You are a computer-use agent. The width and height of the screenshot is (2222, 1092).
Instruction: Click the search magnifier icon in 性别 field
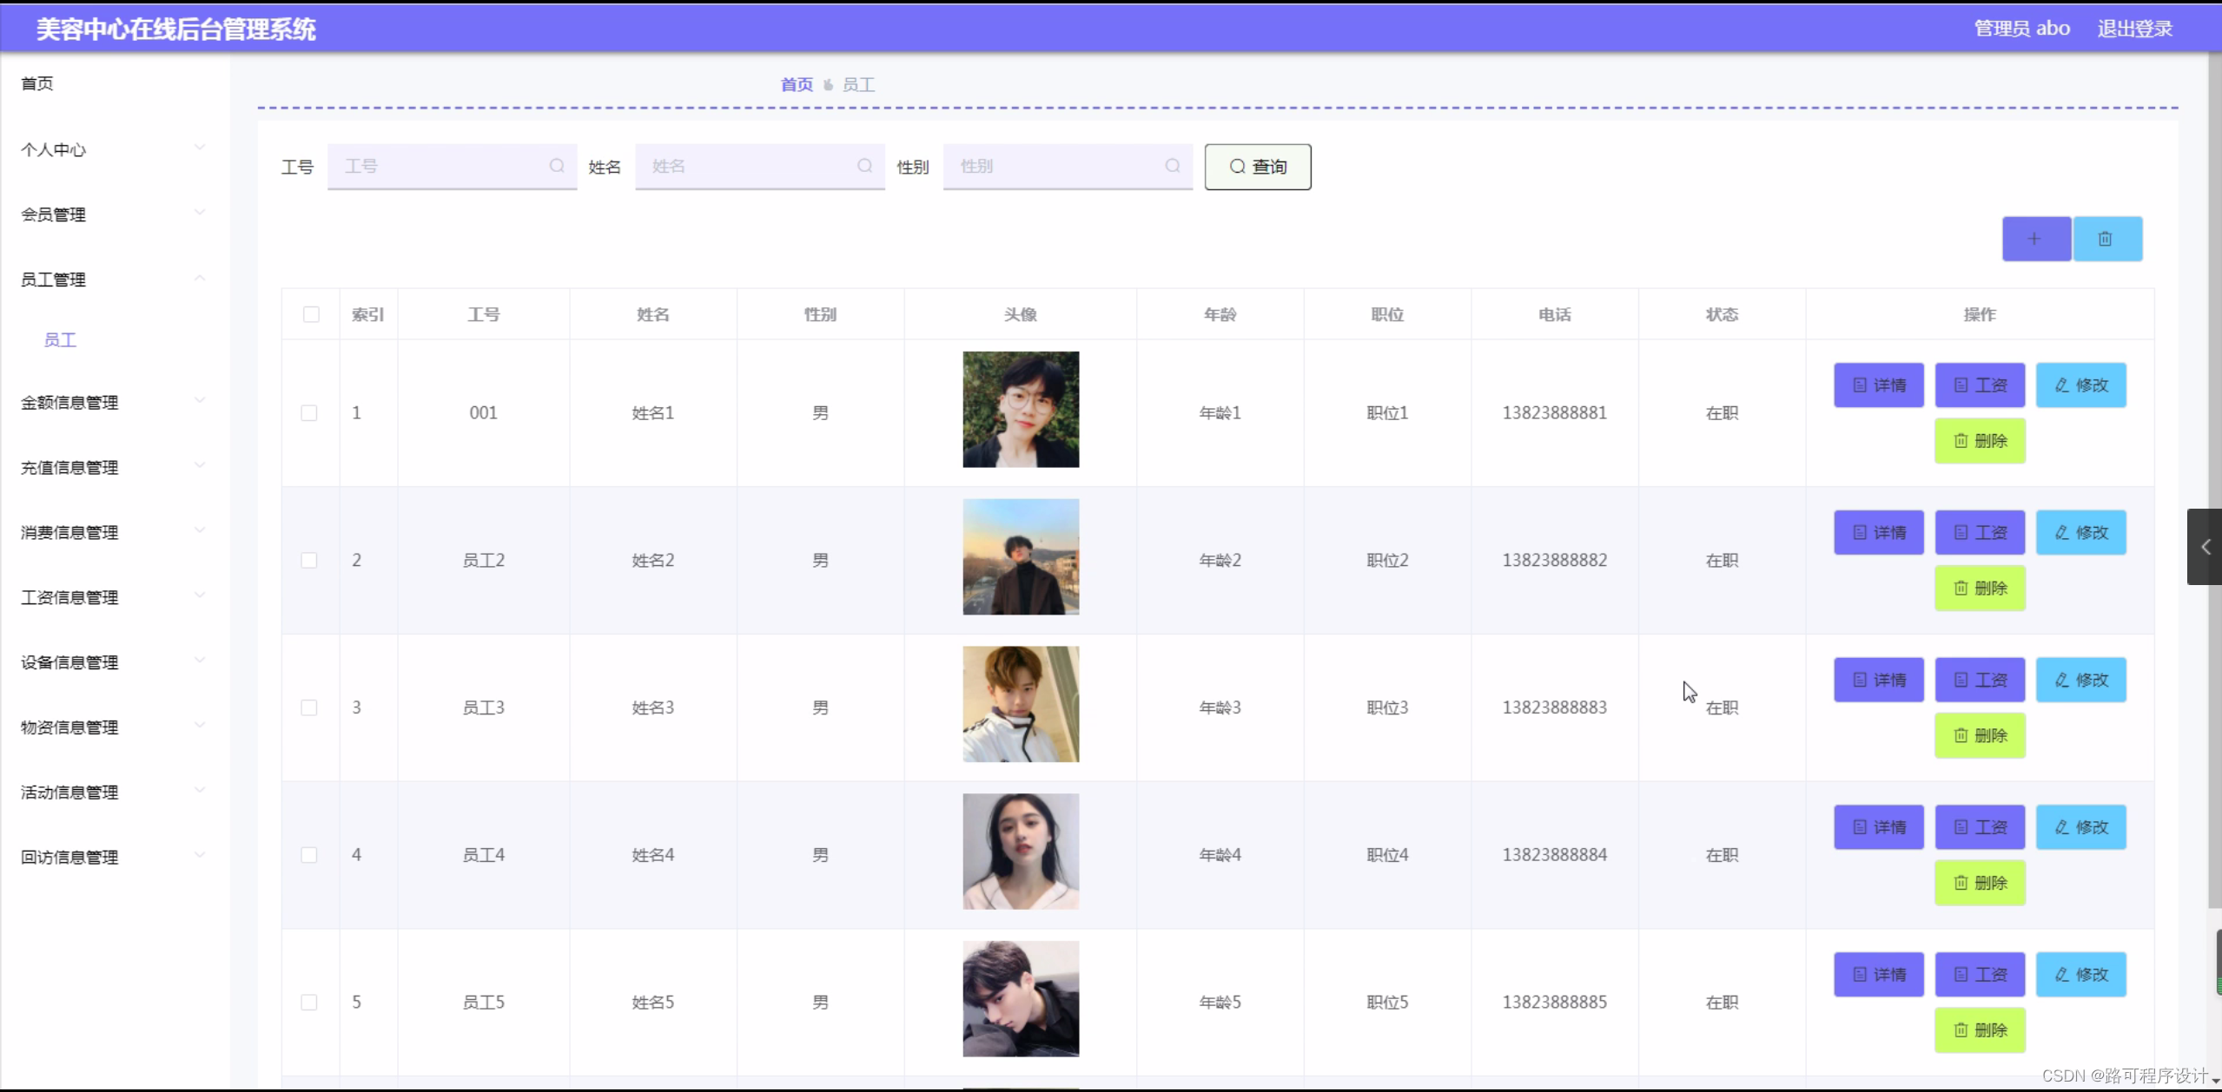click(1171, 166)
